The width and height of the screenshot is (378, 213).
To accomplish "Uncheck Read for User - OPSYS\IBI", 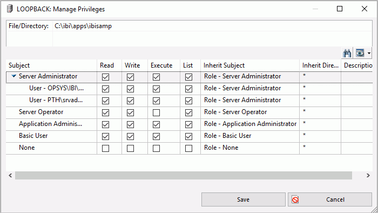I will point(106,89).
